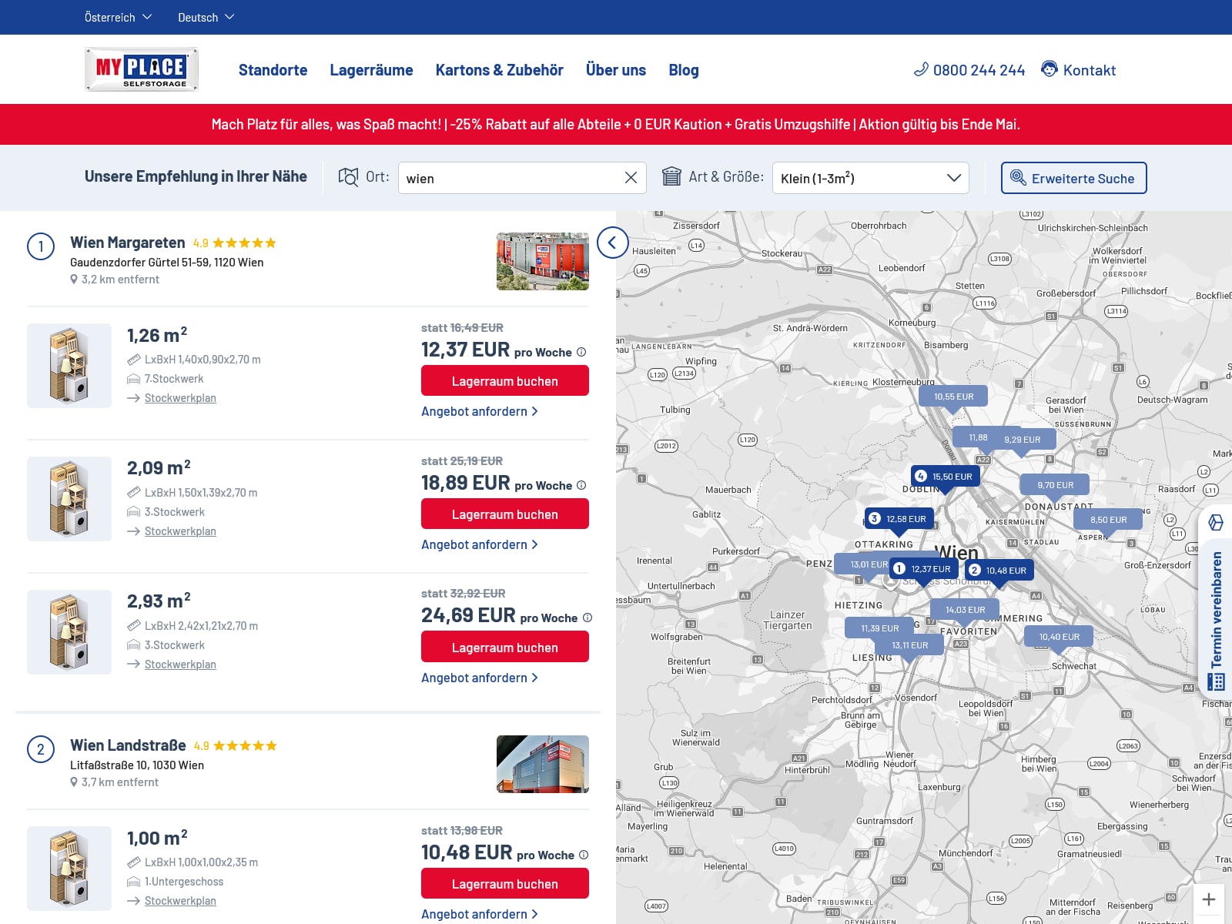Select map marker 1 with 12,37 EUR
Image resolution: width=1232 pixels, height=924 pixels.
[x=924, y=569]
